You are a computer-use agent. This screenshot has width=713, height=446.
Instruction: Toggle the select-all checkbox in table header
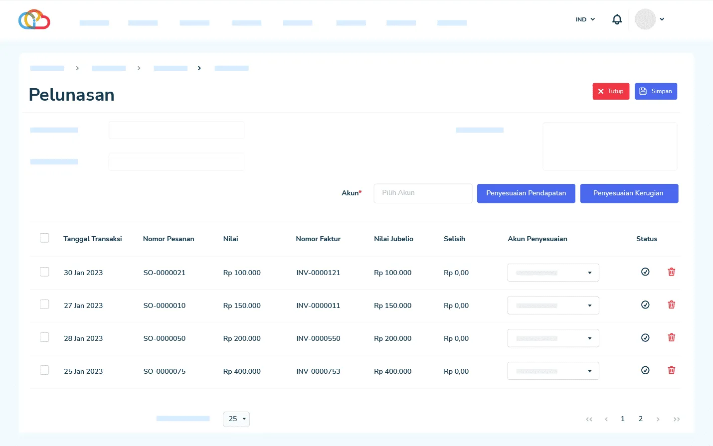44,238
